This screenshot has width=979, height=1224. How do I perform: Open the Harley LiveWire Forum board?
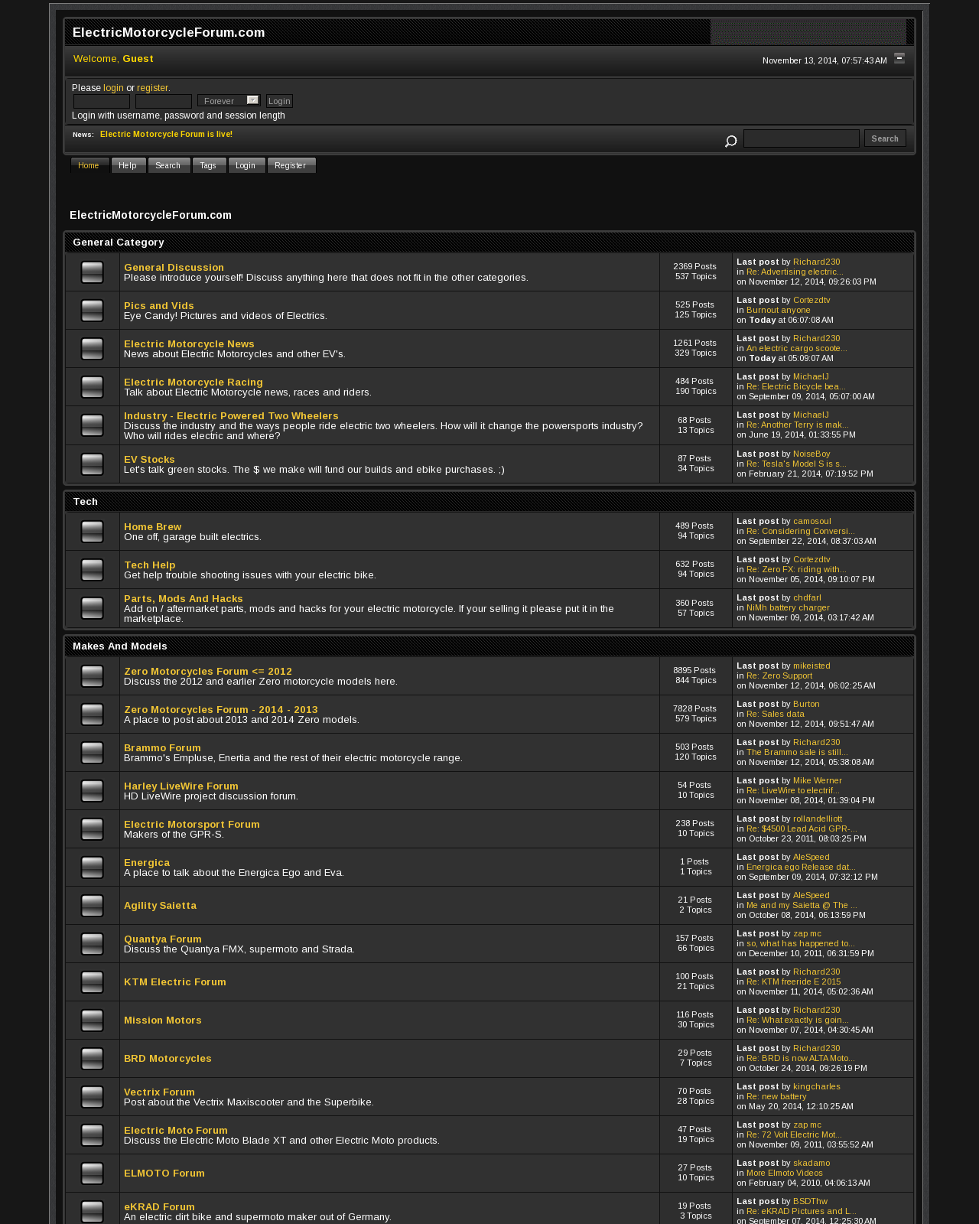(x=181, y=786)
